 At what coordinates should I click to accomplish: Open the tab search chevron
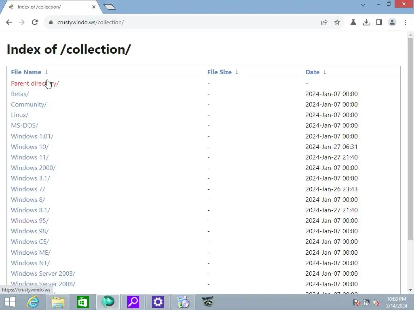(x=363, y=5)
